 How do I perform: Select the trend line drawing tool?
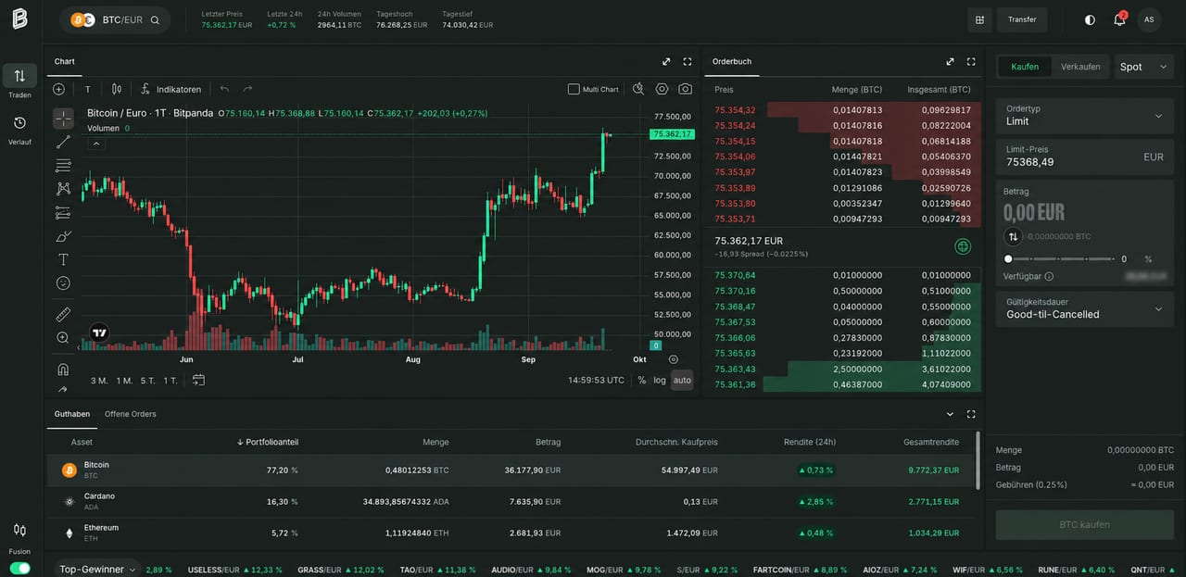coord(63,142)
